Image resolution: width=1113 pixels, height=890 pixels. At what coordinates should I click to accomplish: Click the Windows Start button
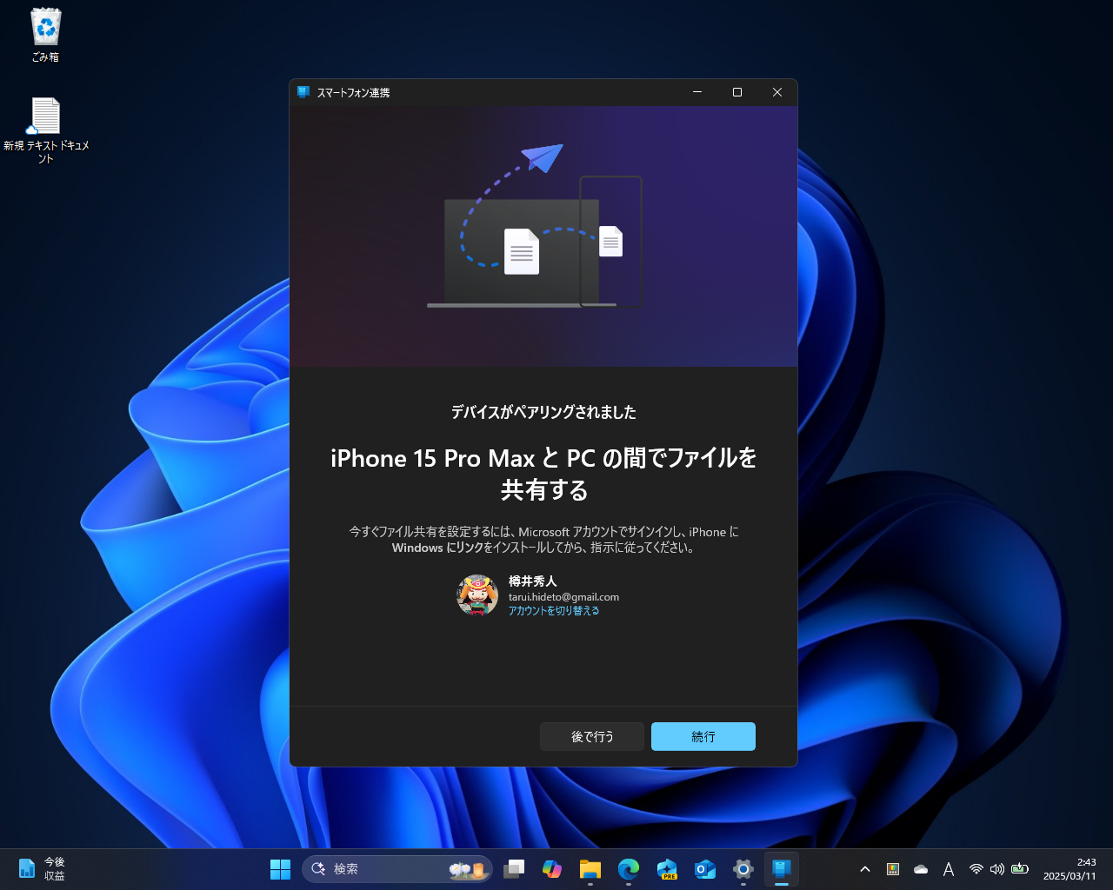coord(280,868)
